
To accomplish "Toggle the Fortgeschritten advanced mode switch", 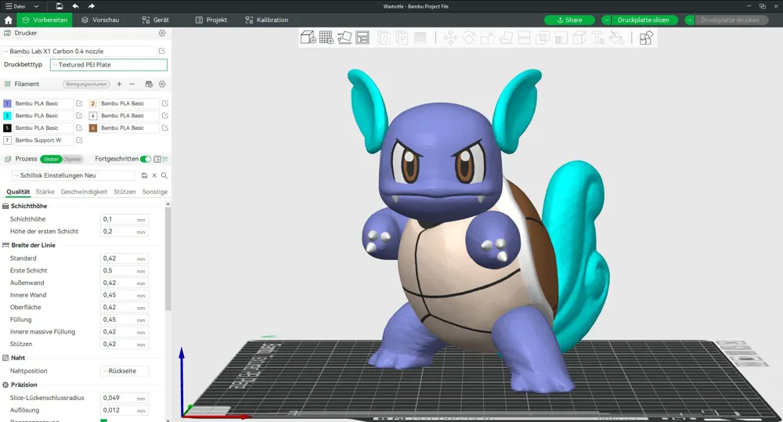I will pyautogui.click(x=146, y=159).
